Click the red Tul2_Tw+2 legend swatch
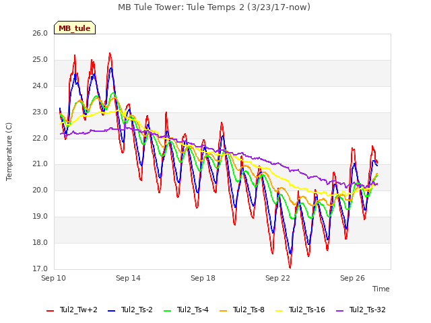This screenshot has width=431, height=323. pos(50,311)
